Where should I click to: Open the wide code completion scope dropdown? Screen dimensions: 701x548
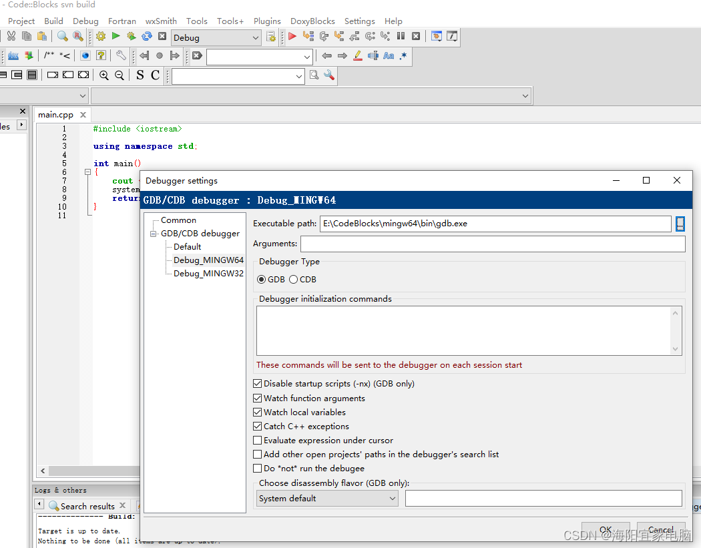(311, 95)
